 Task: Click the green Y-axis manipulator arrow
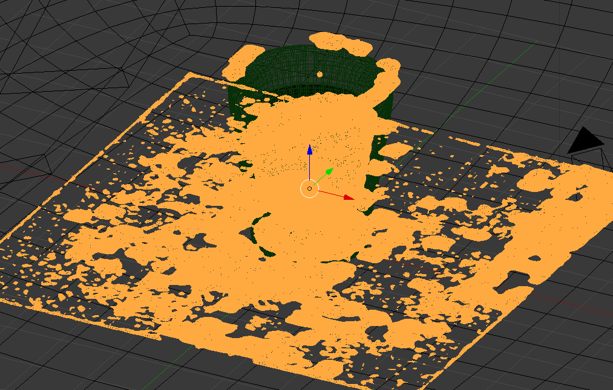coord(329,171)
